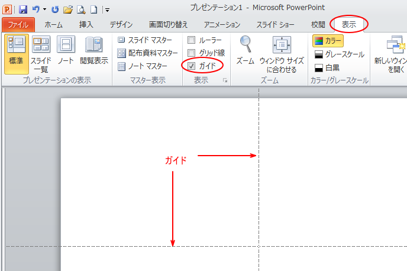
Task: Click the Undo arrow icon
Action: [35, 9]
